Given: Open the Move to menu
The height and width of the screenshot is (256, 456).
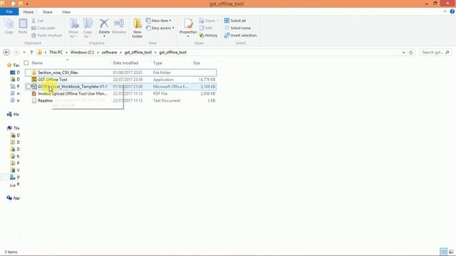Looking at the screenshot, I should (73, 28).
